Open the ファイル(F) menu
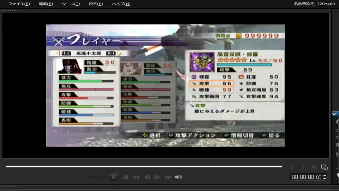Viewport: 339px width, 191px height. coord(19,4)
